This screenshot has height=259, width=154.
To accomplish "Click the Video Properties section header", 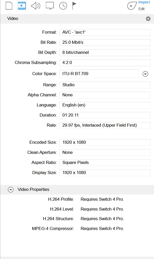I will pos(77,190).
